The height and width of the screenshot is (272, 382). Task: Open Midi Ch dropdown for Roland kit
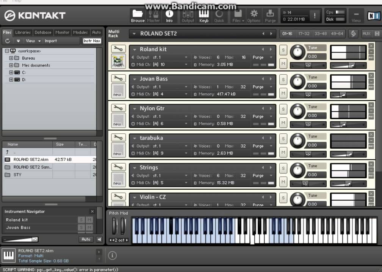[186, 65]
